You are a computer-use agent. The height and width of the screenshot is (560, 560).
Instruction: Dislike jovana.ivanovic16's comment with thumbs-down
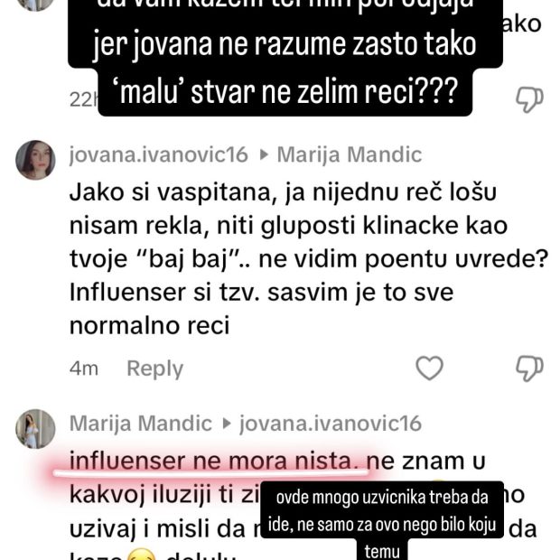[x=529, y=369]
